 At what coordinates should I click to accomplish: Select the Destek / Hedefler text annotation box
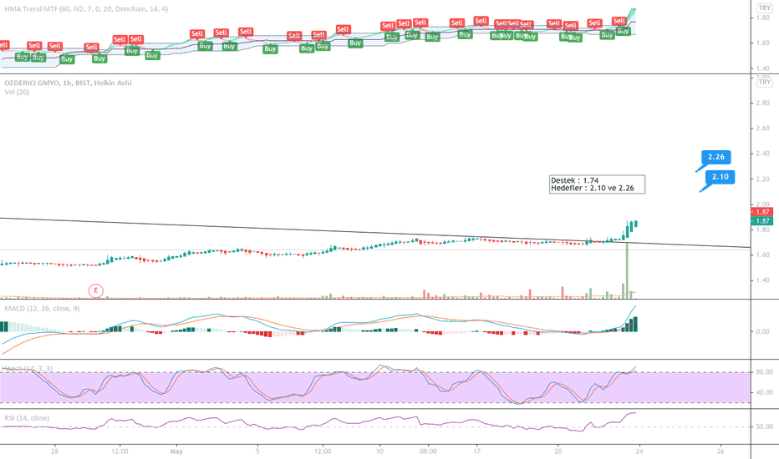597,184
